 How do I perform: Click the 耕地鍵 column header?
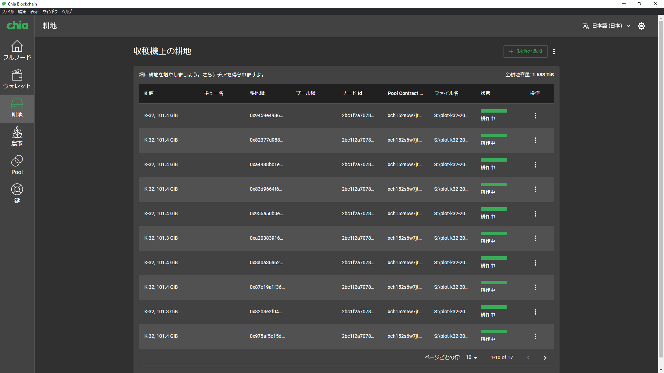(257, 93)
